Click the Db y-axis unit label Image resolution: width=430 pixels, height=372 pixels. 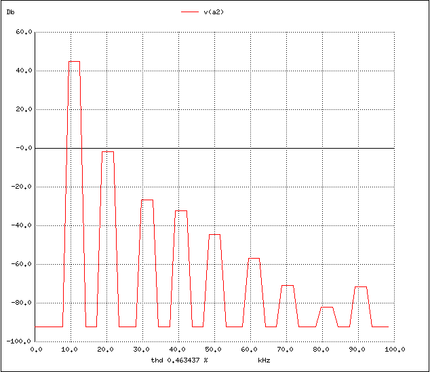pyautogui.click(x=10, y=12)
